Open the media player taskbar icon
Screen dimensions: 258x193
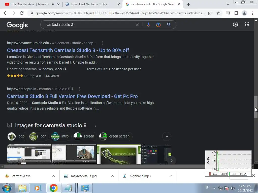click(38, 188)
